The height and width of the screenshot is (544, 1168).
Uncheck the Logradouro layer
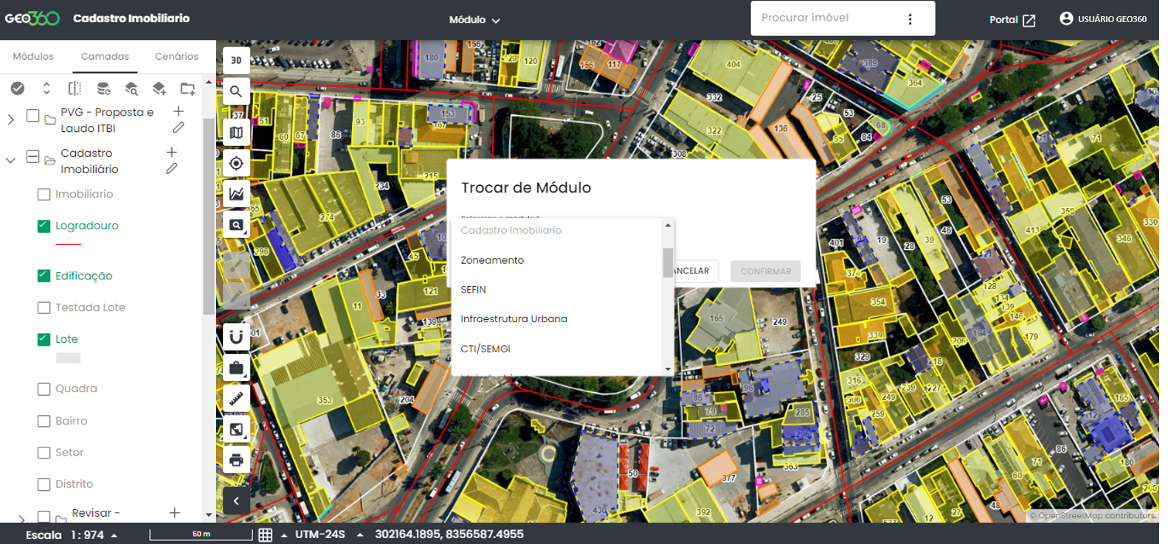pyautogui.click(x=44, y=226)
